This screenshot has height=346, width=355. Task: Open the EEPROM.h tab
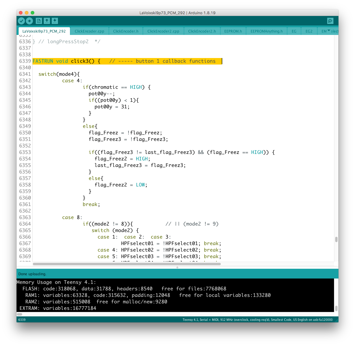233,31
